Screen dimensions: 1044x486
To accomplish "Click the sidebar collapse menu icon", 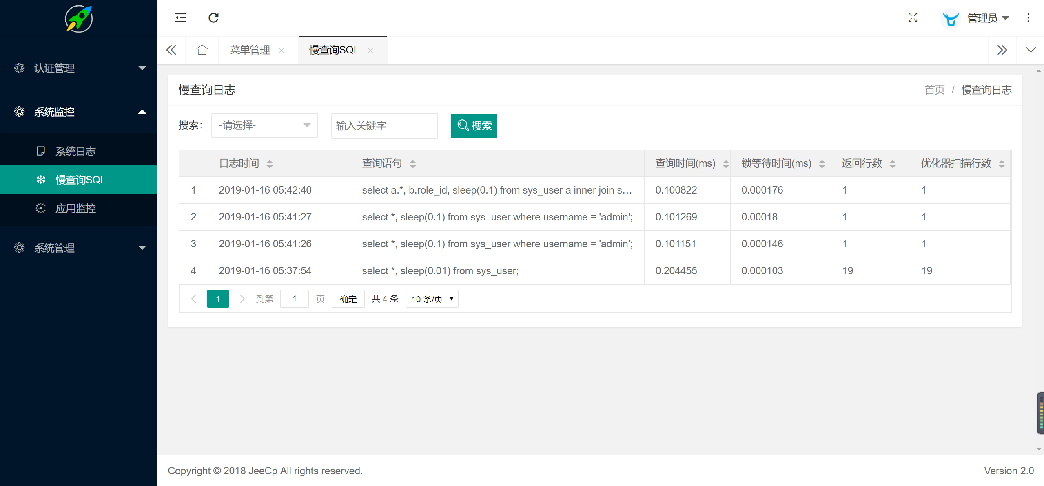I will [x=180, y=18].
